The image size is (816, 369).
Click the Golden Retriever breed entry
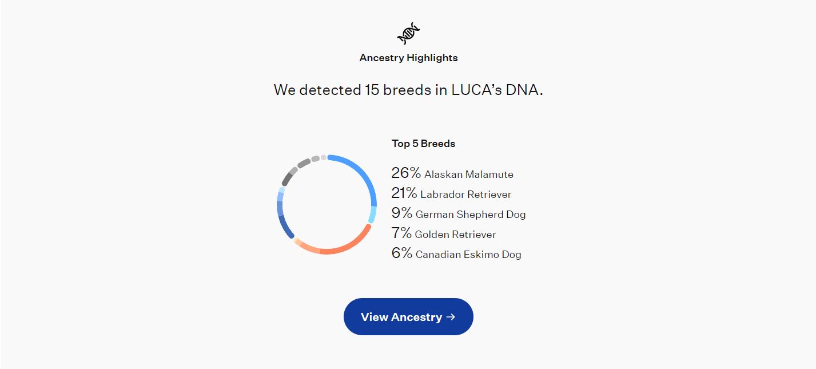coord(444,233)
